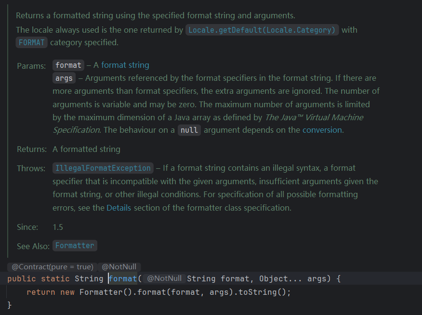422x315 pixels.
Task: Click the null code chip in args description
Action: pyautogui.click(x=189, y=130)
